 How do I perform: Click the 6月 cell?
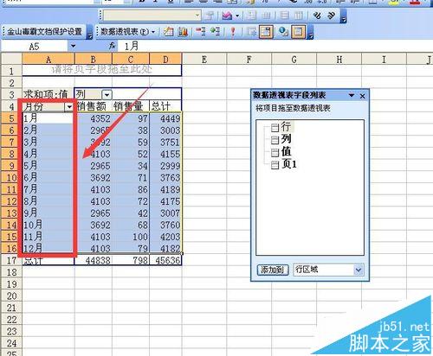tap(48, 177)
